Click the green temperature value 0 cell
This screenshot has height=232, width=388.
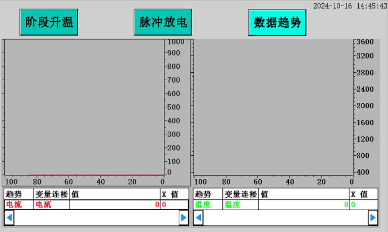coord(304,205)
